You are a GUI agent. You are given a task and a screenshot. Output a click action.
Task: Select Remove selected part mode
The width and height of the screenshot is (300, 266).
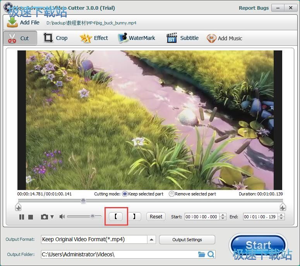pos(171,194)
